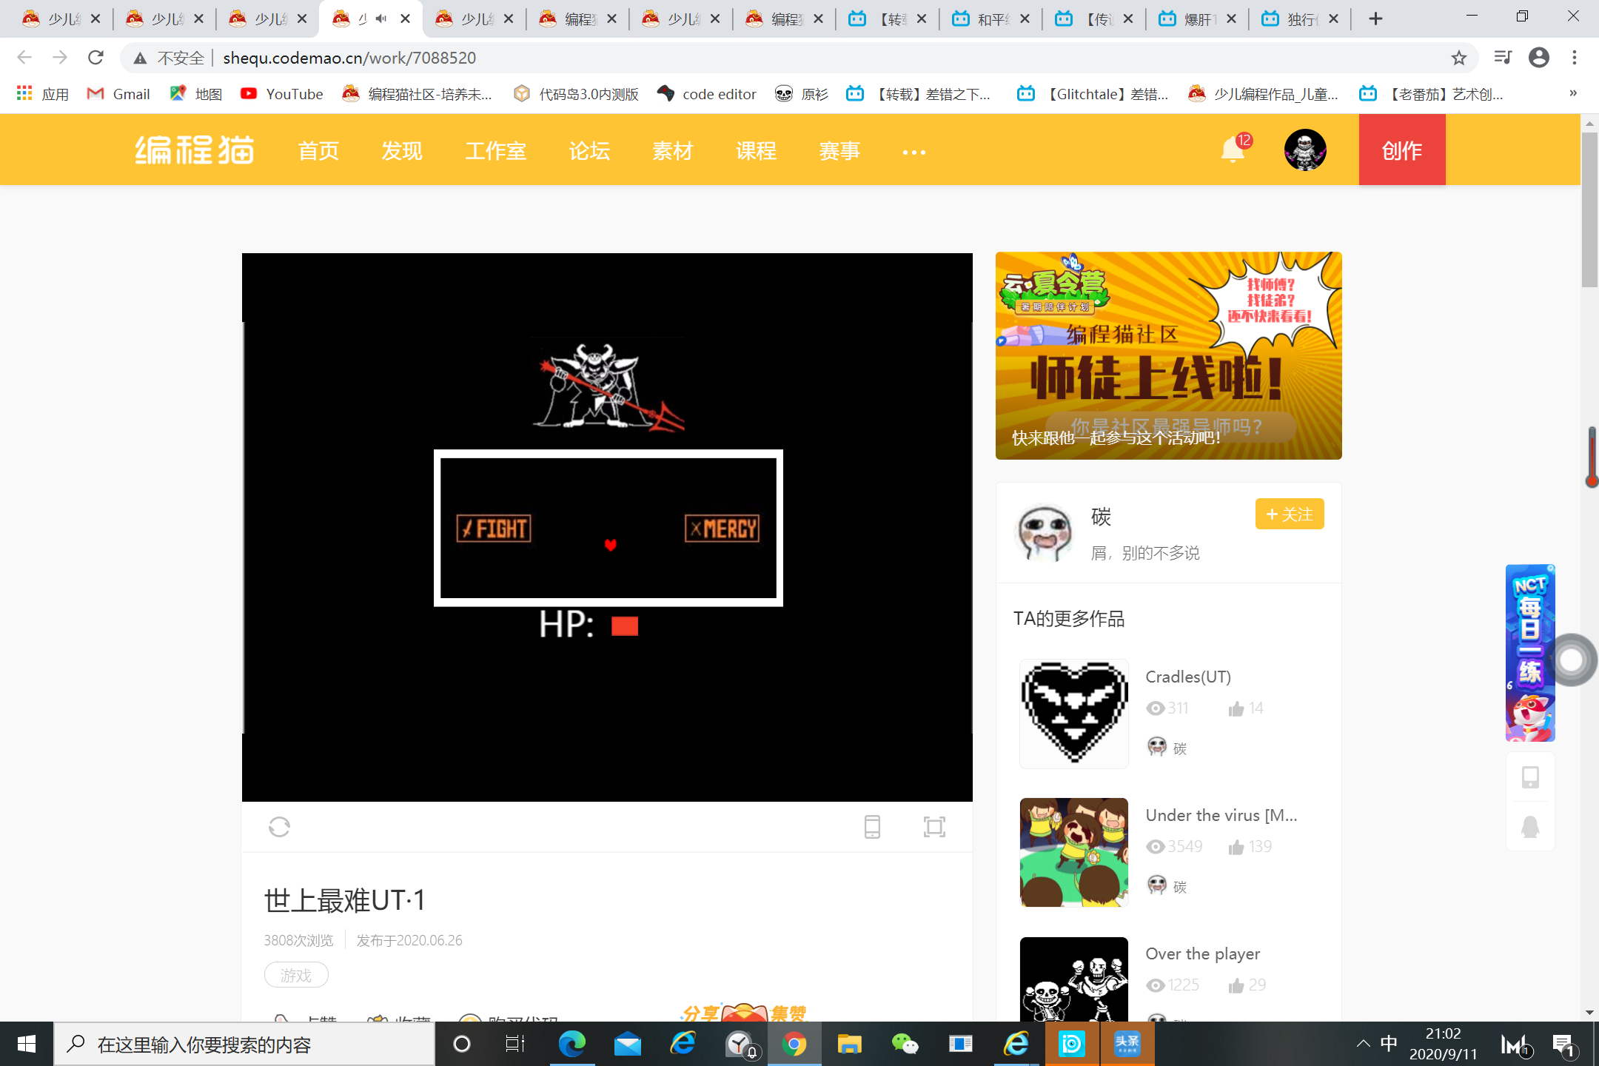Image resolution: width=1599 pixels, height=1066 pixels.
Task: Click the 游戏 game tag
Action: click(296, 975)
